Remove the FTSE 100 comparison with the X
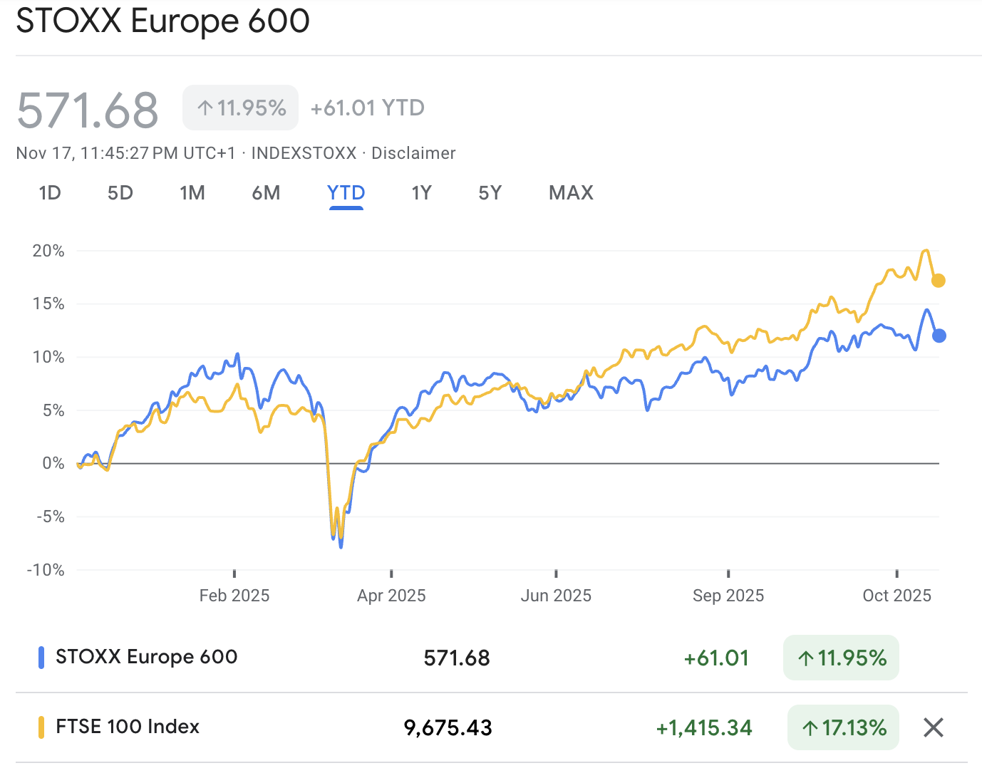This screenshot has width=982, height=778. (933, 727)
